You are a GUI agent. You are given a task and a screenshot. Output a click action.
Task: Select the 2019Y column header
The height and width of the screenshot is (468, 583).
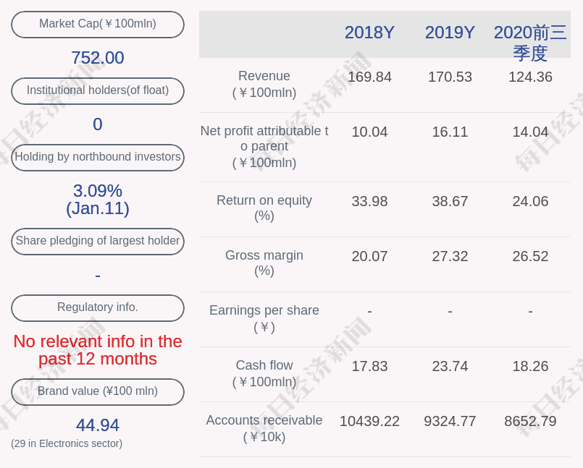coord(450,33)
